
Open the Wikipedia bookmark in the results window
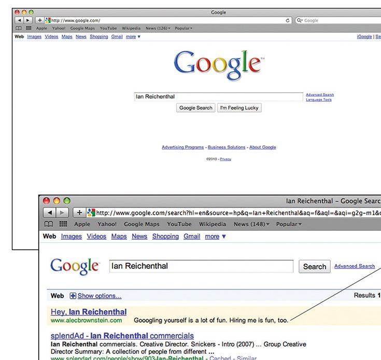pos(213,224)
